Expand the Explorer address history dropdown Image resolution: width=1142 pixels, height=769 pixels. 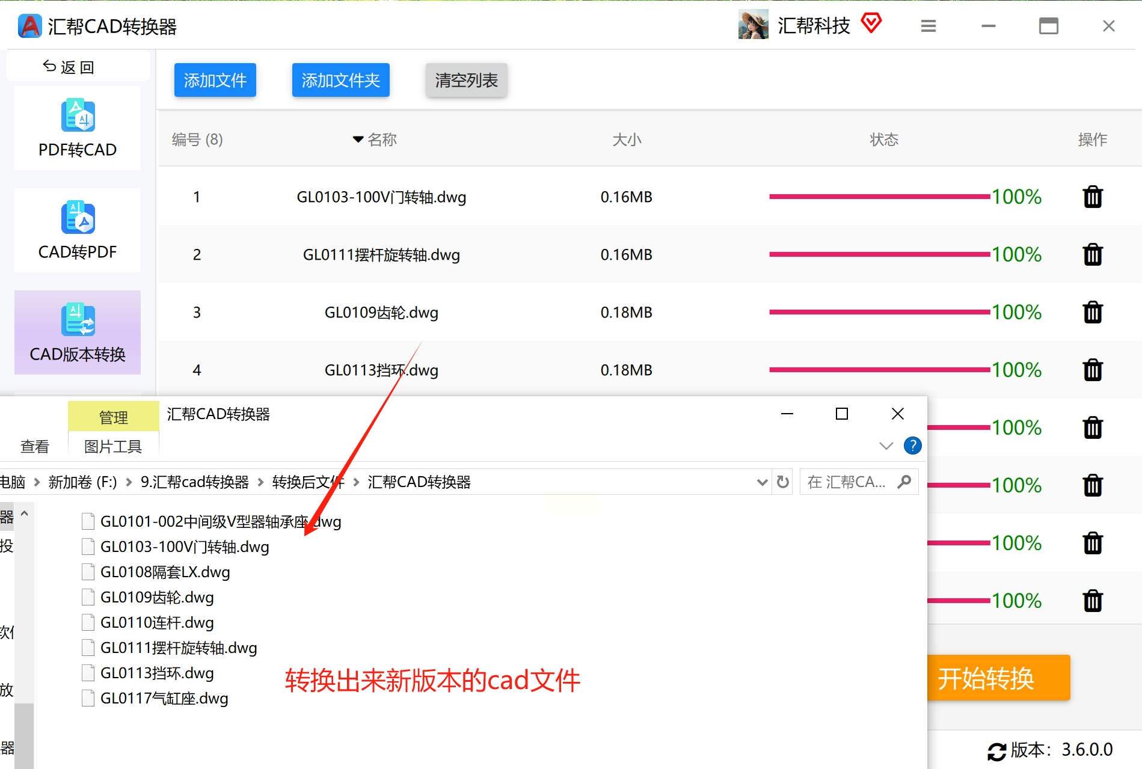click(762, 482)
